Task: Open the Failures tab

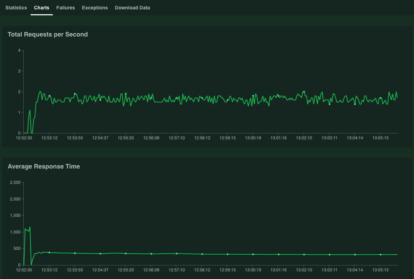Action: [65, 7]
